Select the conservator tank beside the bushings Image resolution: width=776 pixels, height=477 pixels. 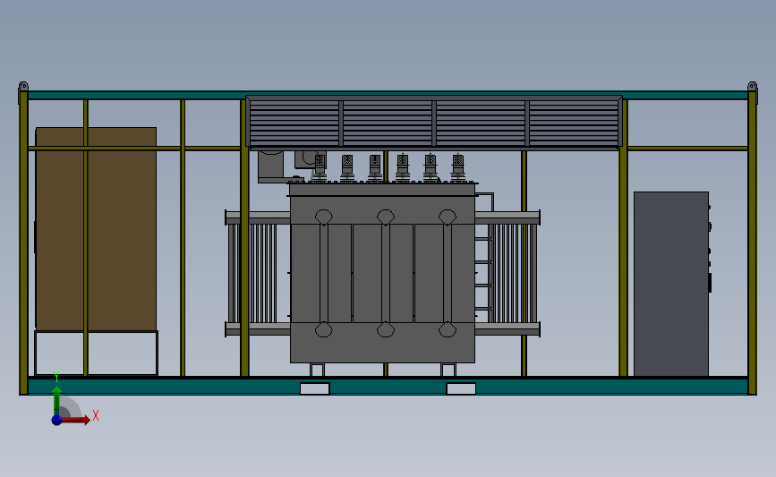click(x=270, y=166)
